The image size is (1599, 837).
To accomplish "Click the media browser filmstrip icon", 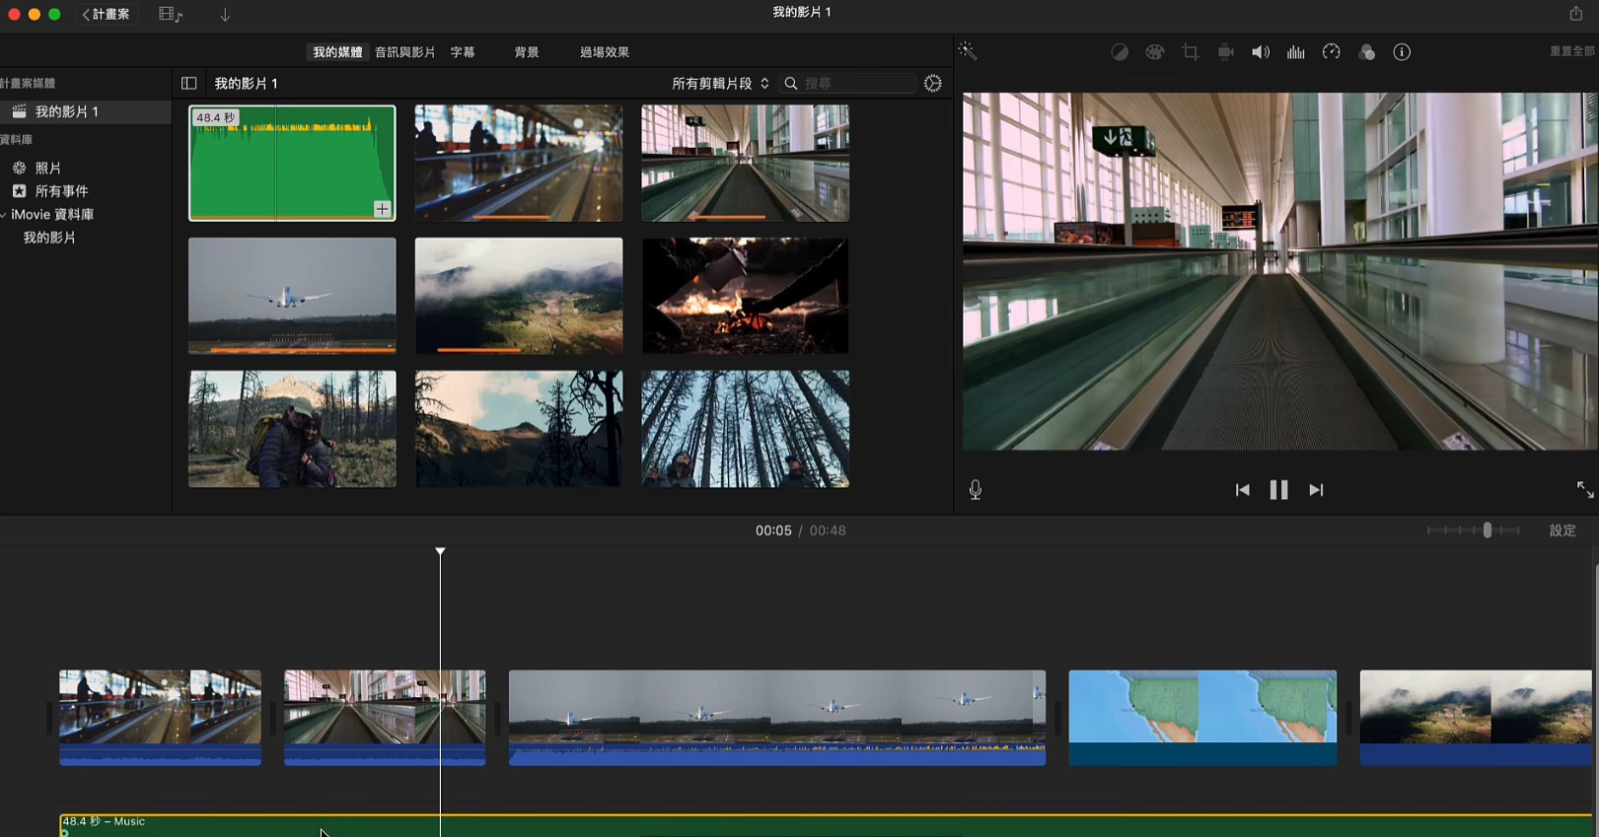I will pyautogui.click(x=170, y=15).
